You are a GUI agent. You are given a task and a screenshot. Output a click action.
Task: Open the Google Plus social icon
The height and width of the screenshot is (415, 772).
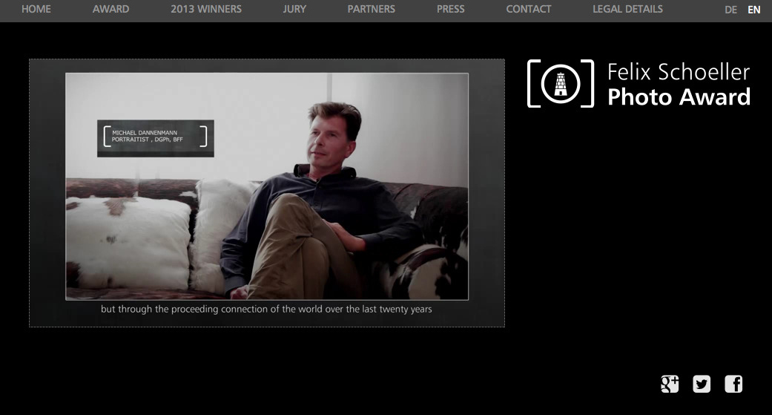point(670,384)
